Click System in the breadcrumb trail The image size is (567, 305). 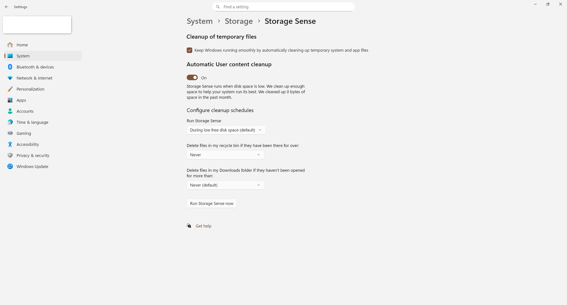199,21
